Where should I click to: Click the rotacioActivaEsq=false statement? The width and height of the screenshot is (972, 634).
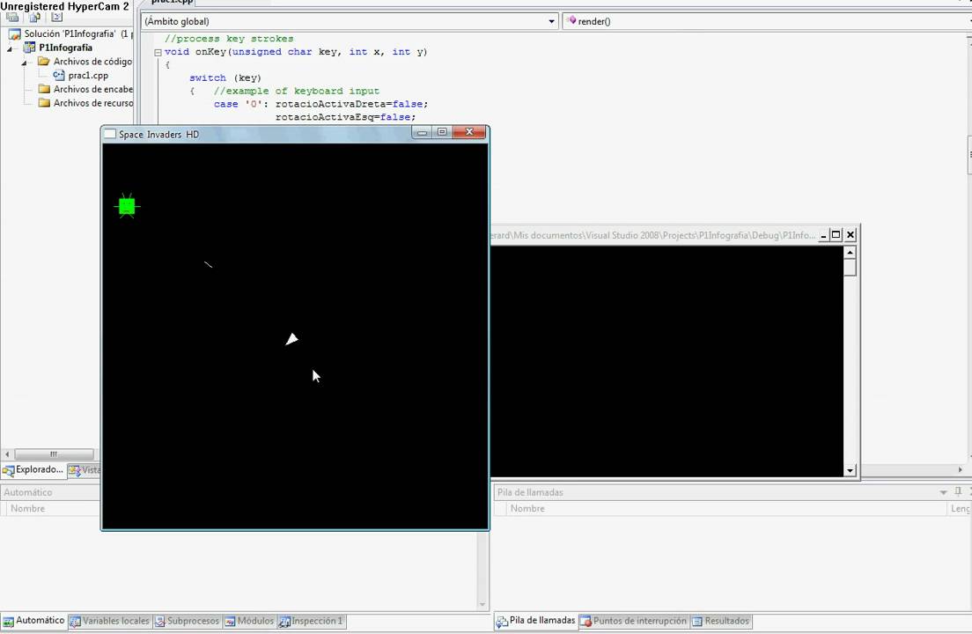(345, 117)
